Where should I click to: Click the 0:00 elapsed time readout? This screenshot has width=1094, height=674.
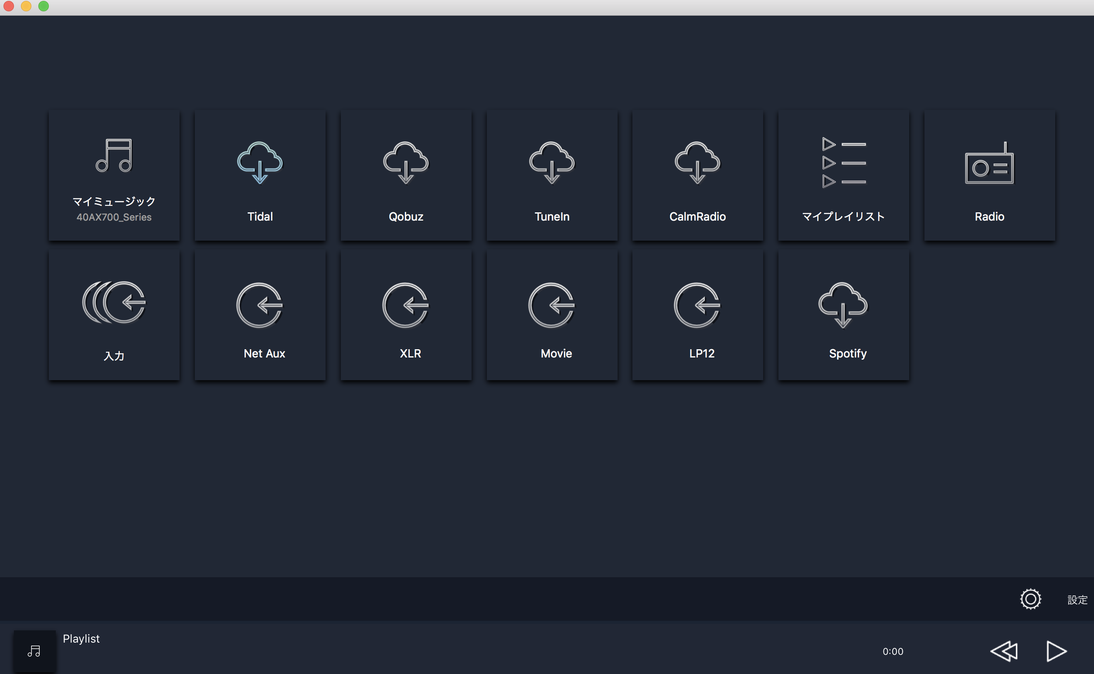pyautogui.click(x=893, y=651)
